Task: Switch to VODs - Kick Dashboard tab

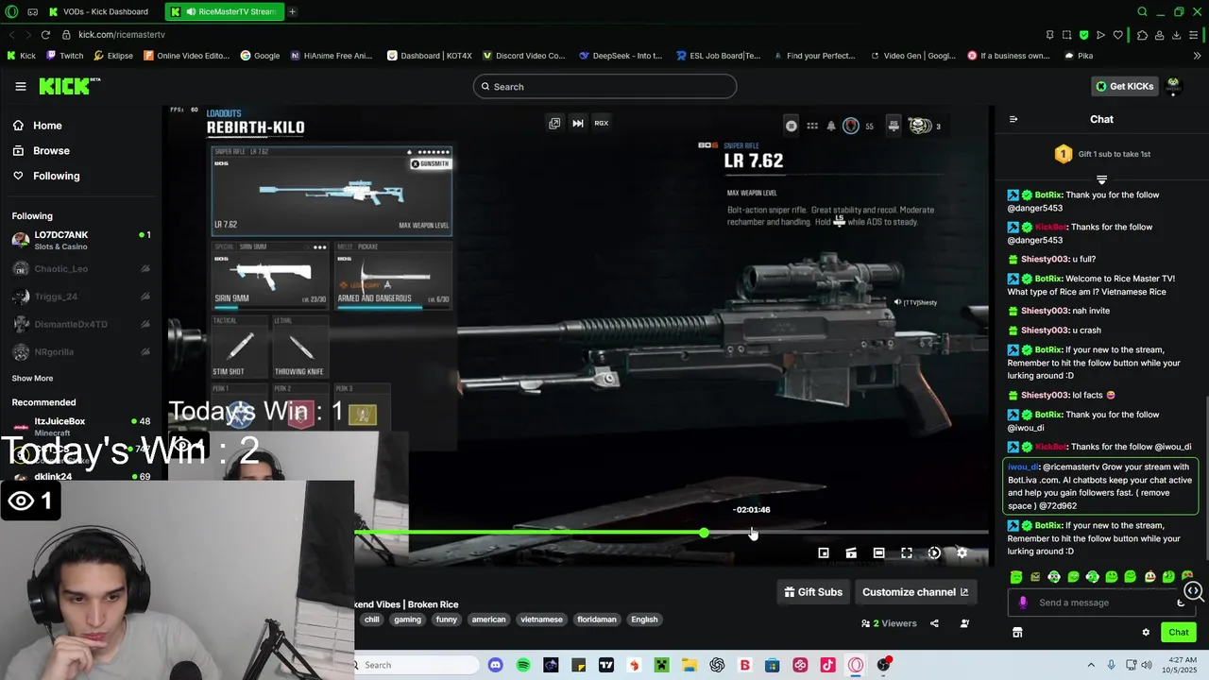Action: click(x=104, y=11)
